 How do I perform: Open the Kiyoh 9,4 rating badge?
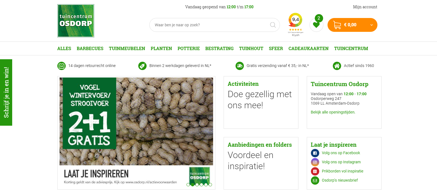tap(296, 24)
